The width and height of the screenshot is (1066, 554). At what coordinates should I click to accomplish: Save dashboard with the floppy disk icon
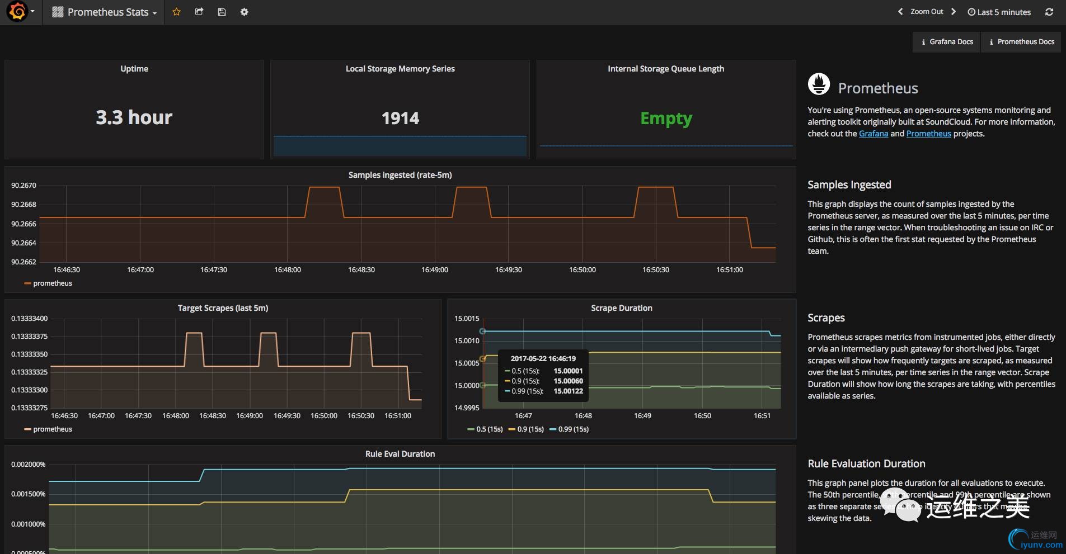(x=222, y=12)
